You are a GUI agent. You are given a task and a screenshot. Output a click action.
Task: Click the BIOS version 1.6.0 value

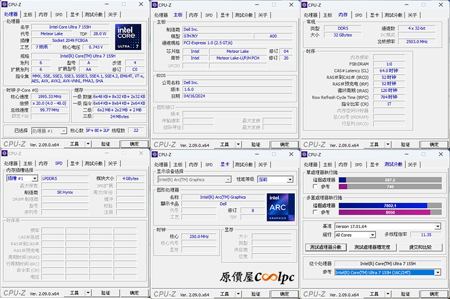click(237, 89)
